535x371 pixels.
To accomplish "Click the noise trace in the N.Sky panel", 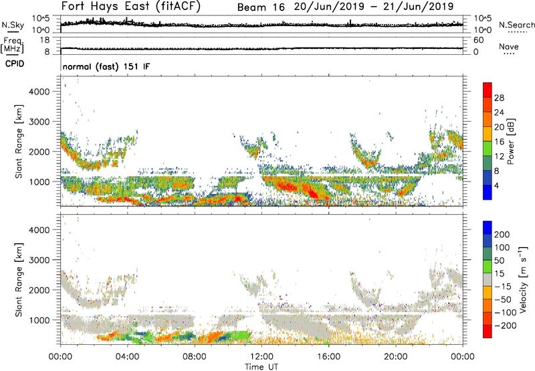I will tap(261, 25).
